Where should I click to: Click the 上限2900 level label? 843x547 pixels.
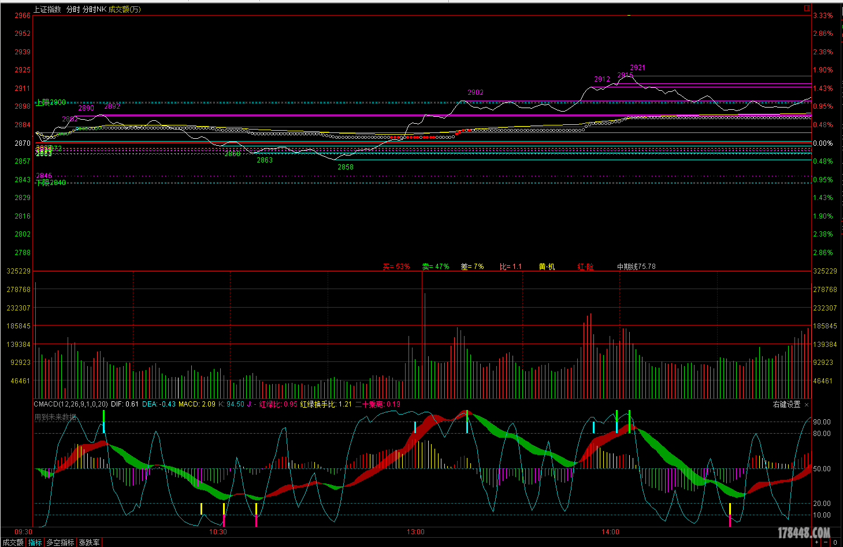tap(51, 102)
